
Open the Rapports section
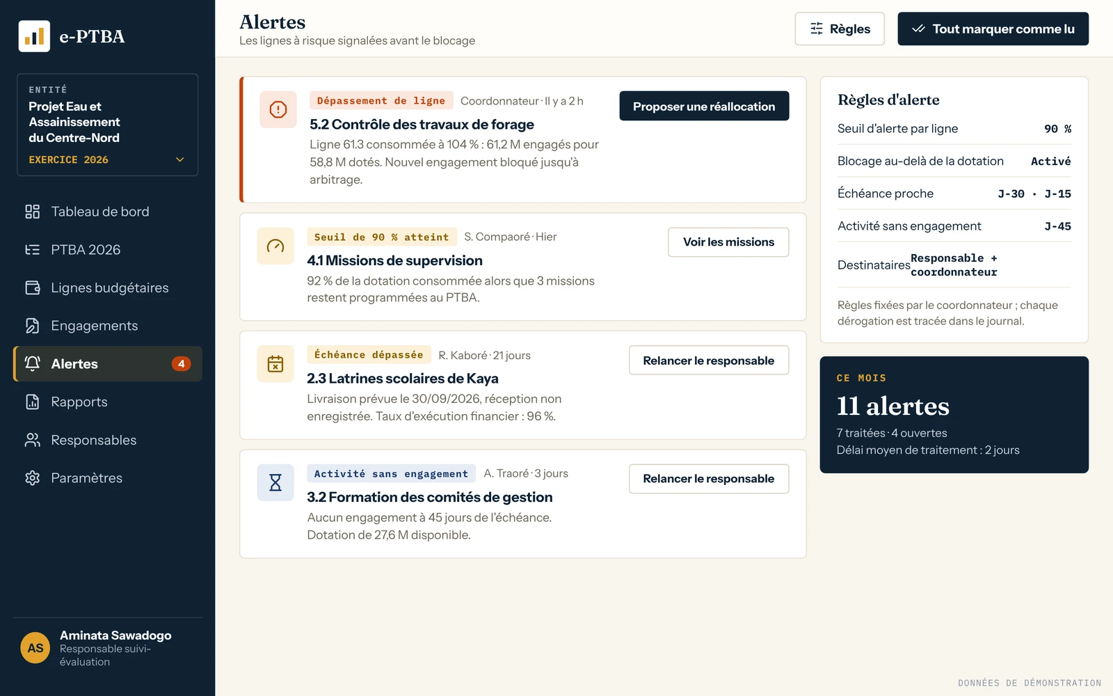tap(108, 402)
